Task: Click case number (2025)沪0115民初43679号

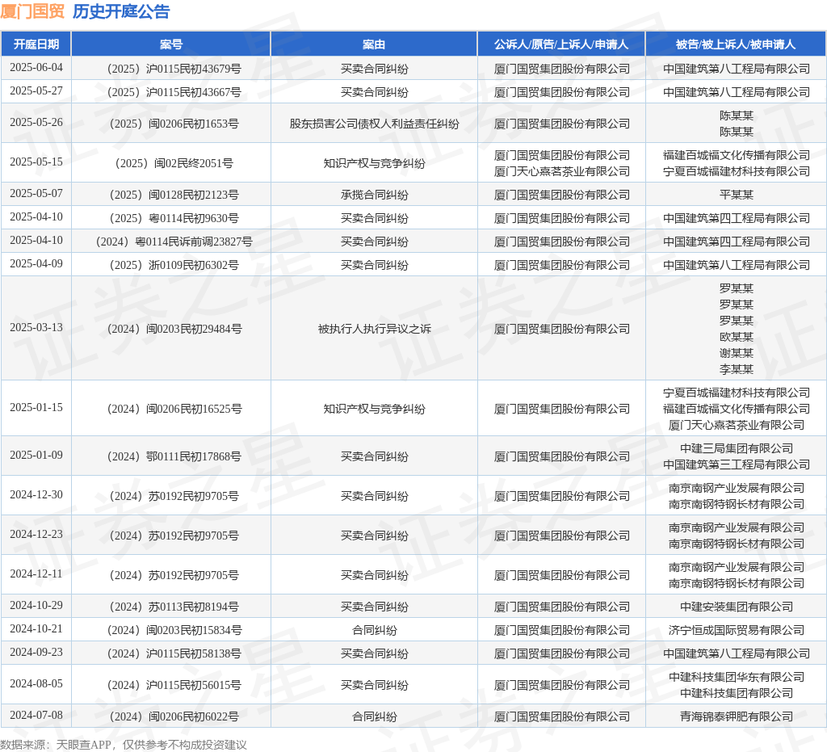Action: [174, 69]
